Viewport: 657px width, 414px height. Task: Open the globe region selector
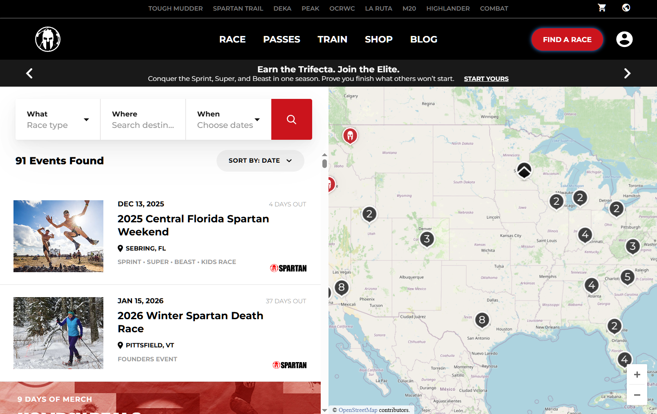pos(626,8)
